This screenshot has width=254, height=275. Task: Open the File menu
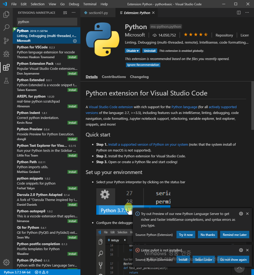(x=14, y=4)
